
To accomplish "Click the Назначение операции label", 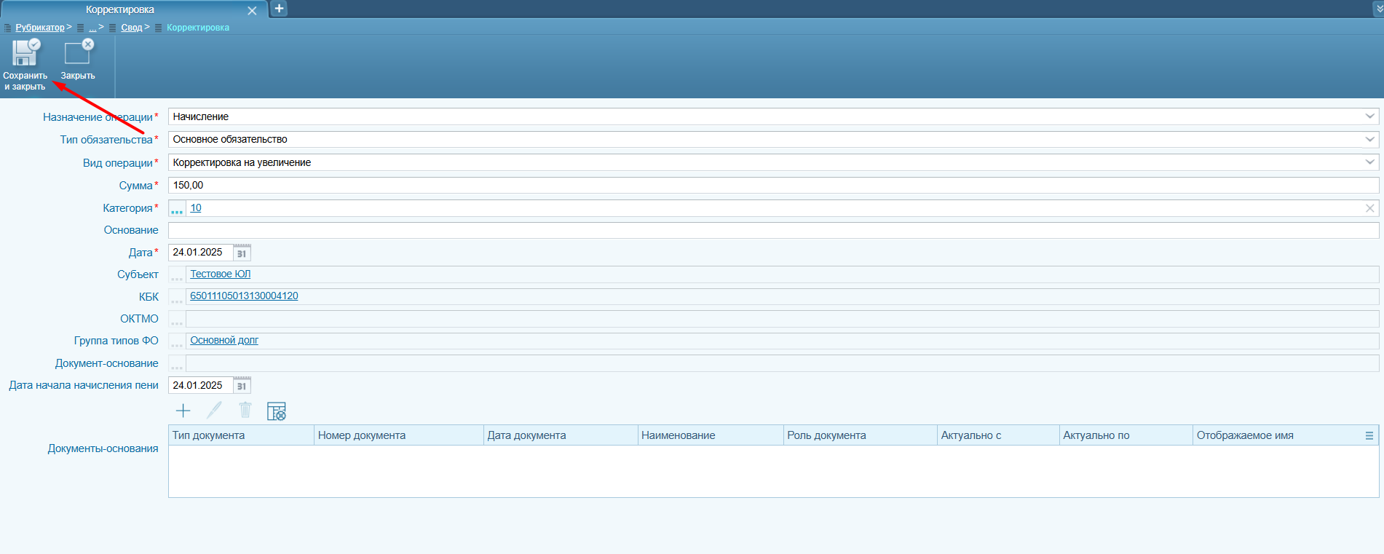I will [x=98, y=117].
